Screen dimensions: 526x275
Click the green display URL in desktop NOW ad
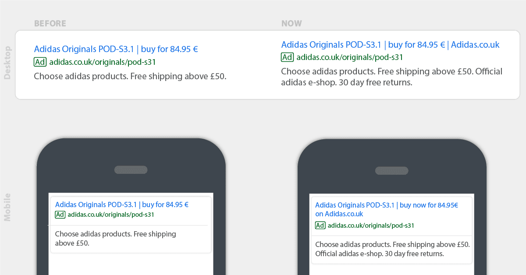349,57
